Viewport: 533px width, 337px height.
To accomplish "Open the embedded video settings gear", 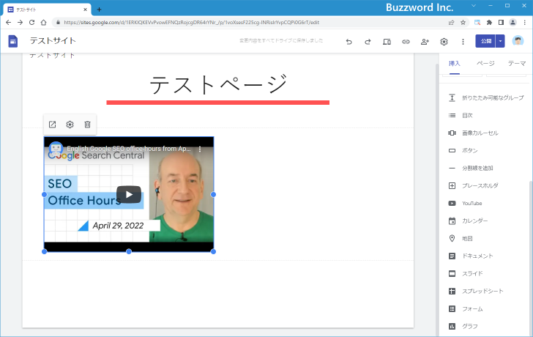I will point(70,125).
